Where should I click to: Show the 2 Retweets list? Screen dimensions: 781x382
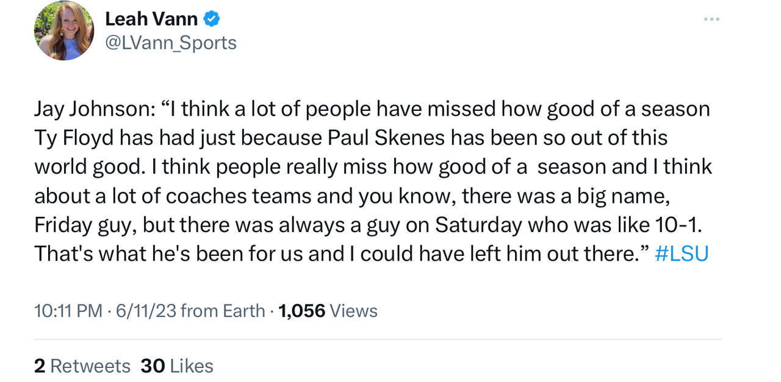[x=82, y=366]
